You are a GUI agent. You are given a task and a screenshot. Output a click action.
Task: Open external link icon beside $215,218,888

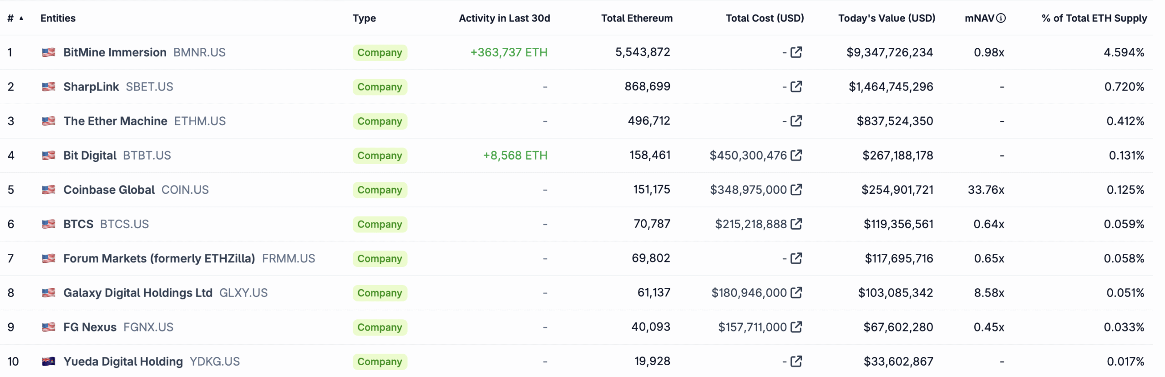click(796, 224)
